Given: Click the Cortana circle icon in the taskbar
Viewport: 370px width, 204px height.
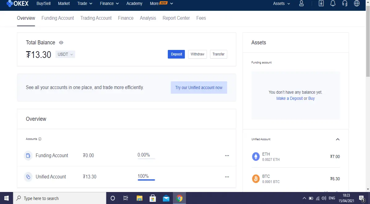Looking at the screenshot, I should [x=113, y=198].
